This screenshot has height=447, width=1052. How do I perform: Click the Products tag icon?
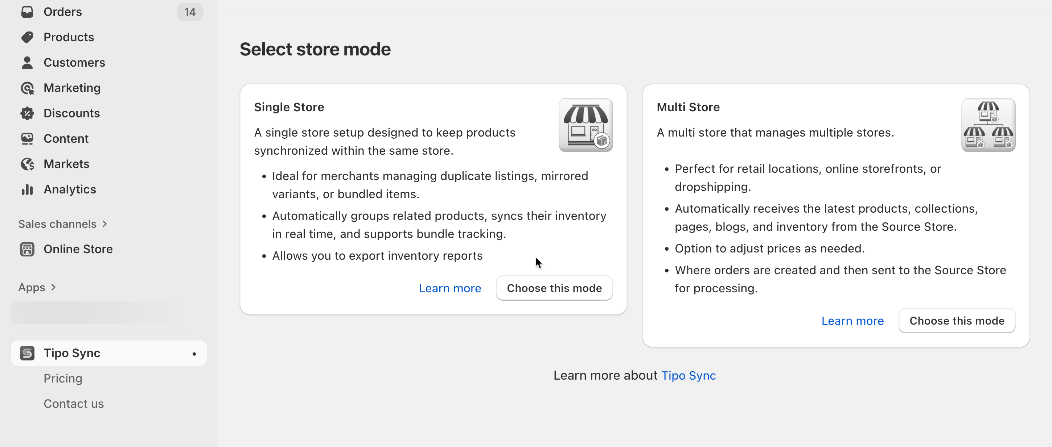(27, 37)
